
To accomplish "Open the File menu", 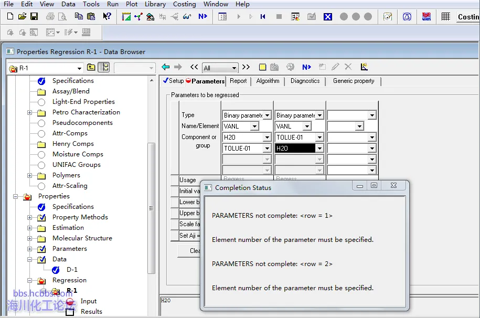I will click(x=8, y=4).
